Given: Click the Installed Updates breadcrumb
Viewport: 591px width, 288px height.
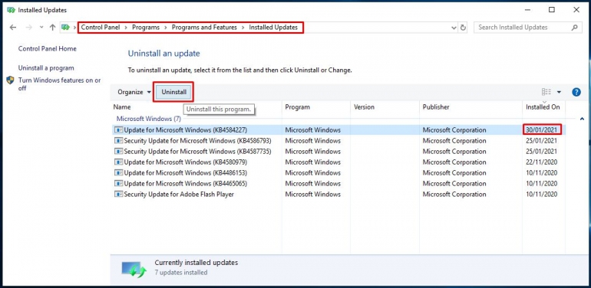Looking at the screenshot, I should [x=273, y=28].
